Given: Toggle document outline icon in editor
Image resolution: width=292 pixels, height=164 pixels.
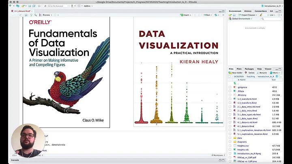Looking at the screenshot, I should coord(223,15).
